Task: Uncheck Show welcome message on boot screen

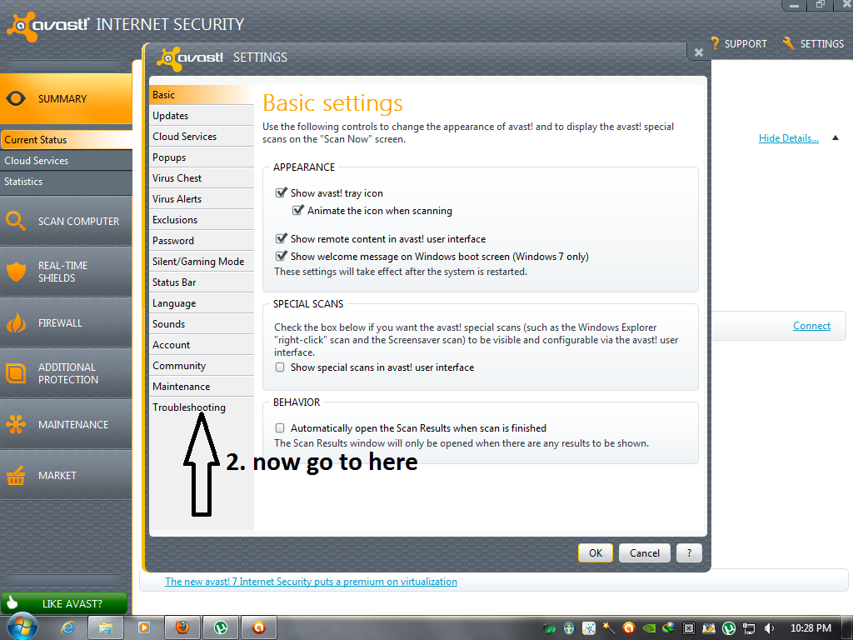Action: pos(281,256)
